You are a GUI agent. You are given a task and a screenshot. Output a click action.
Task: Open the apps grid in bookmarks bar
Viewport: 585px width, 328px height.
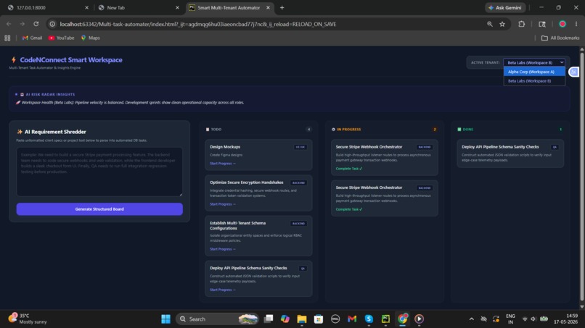[7, 38]
